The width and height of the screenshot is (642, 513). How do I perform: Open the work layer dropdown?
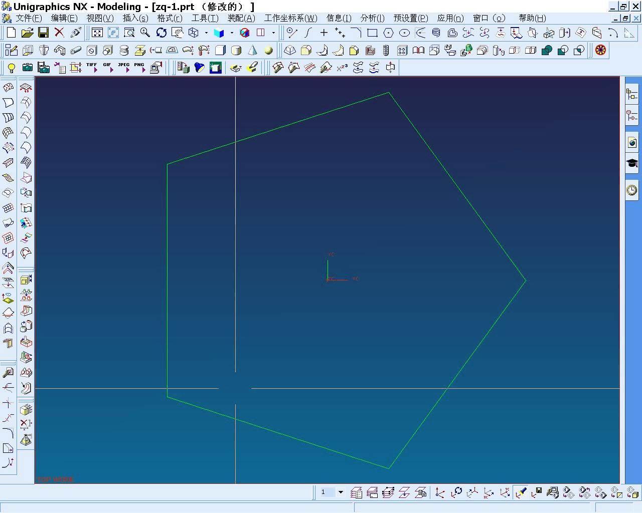[341, 492]
